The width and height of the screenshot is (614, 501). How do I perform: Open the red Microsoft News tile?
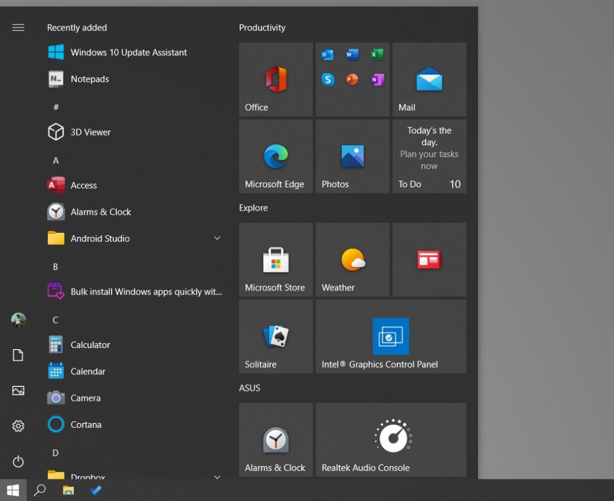[x=429, y=259]
